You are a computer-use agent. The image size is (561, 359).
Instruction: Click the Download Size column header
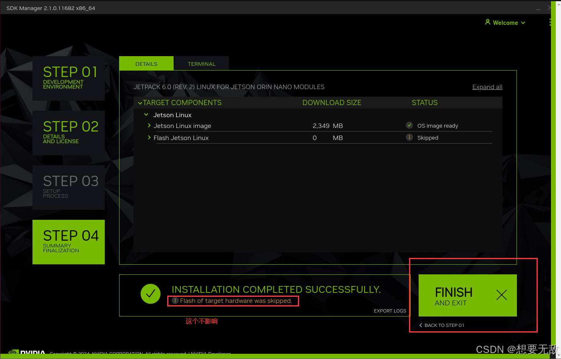click(x=332, y=103)
